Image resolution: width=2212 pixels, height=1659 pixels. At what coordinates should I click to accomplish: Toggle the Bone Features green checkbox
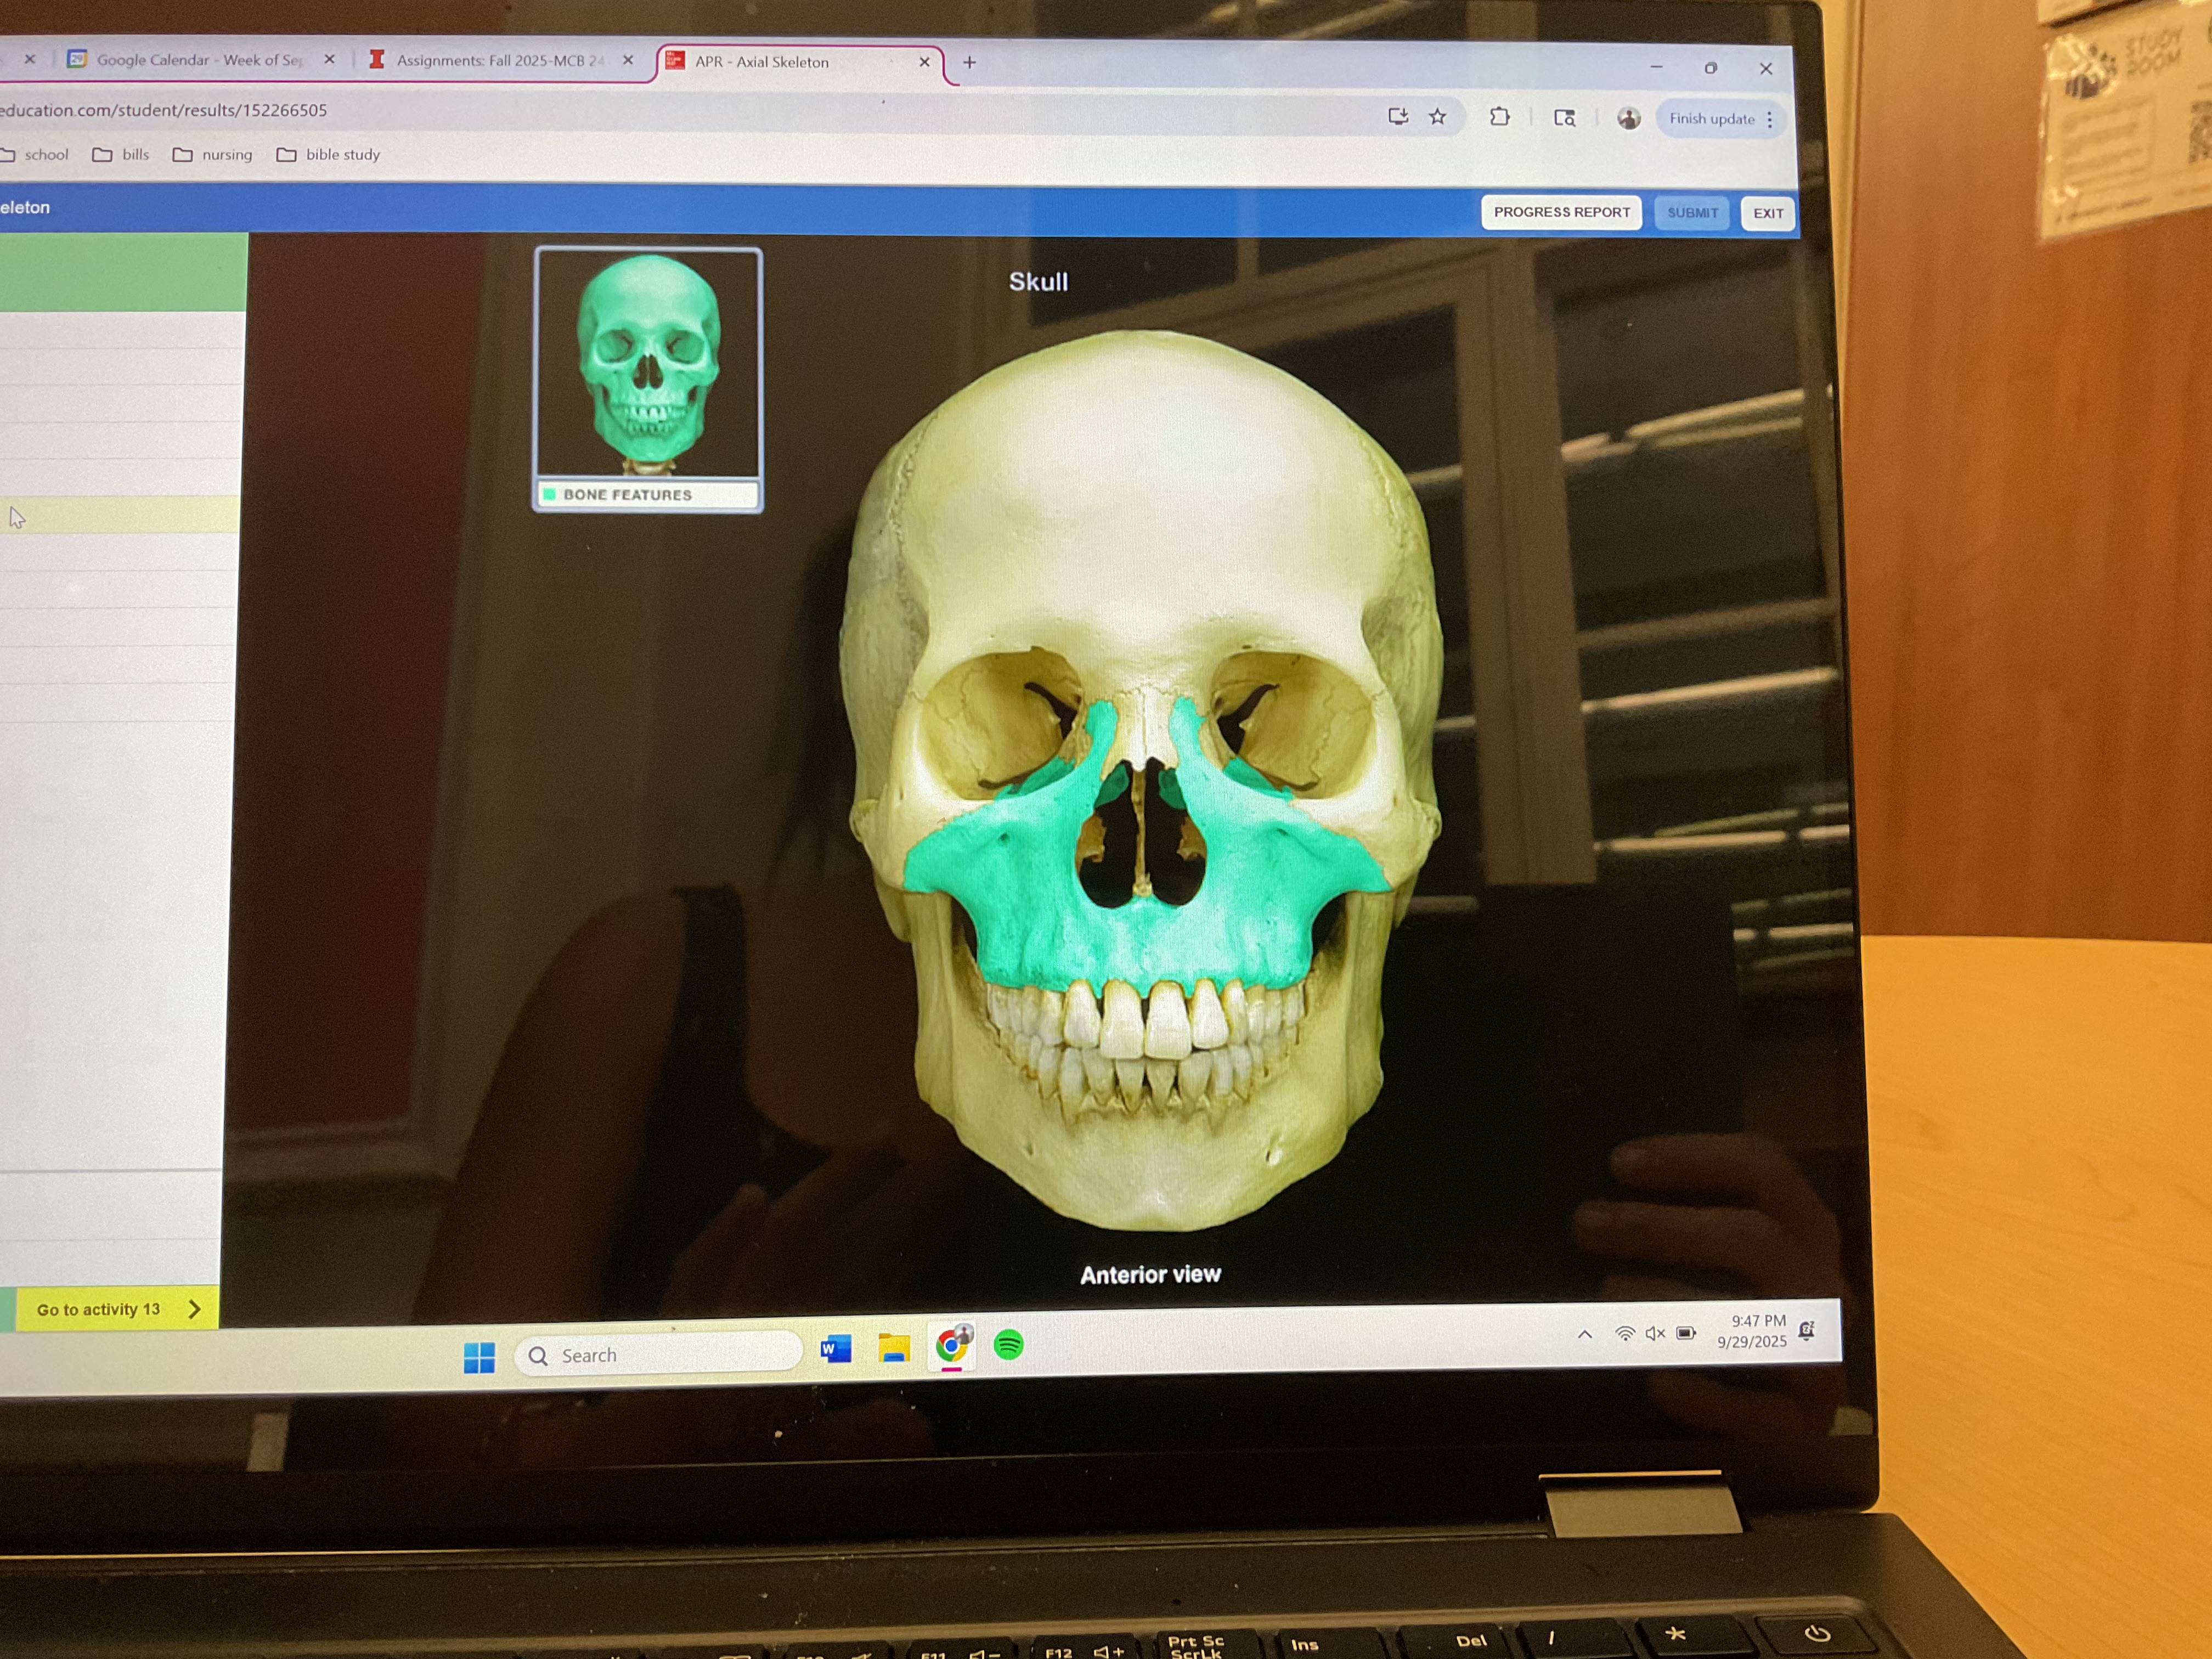[x=549, y=494]
